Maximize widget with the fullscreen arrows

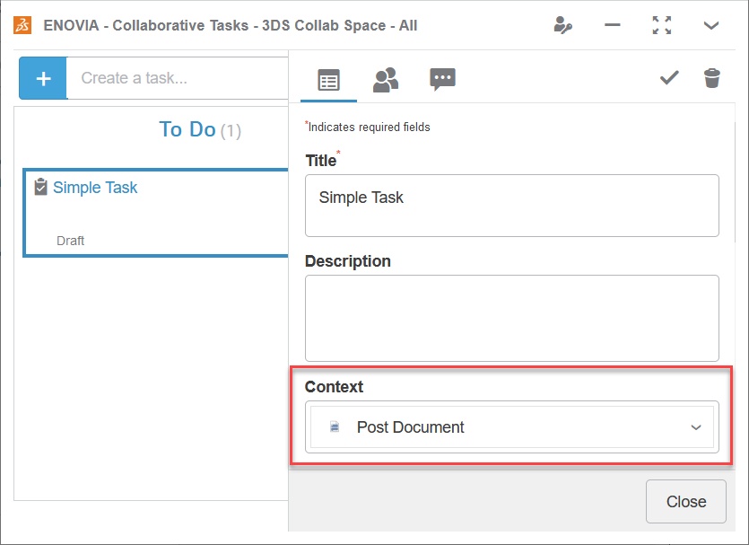tap(662, 25)
